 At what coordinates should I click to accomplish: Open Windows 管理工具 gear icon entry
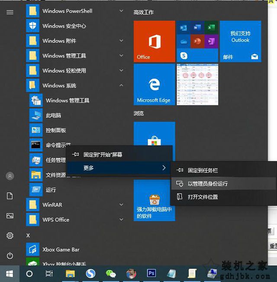[36, 100]
